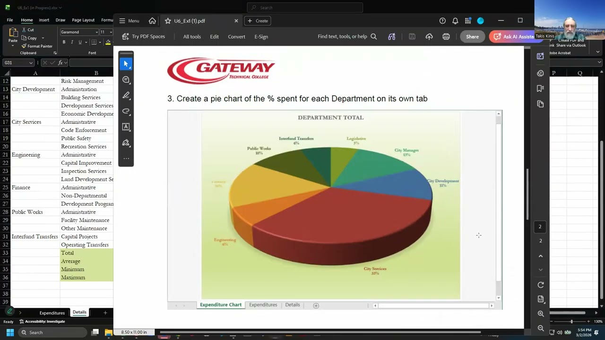The height and width of the screenshot is (340, 605).
Task: Open the bookmarks panel in Acrobat
Action: coord(540,88)
